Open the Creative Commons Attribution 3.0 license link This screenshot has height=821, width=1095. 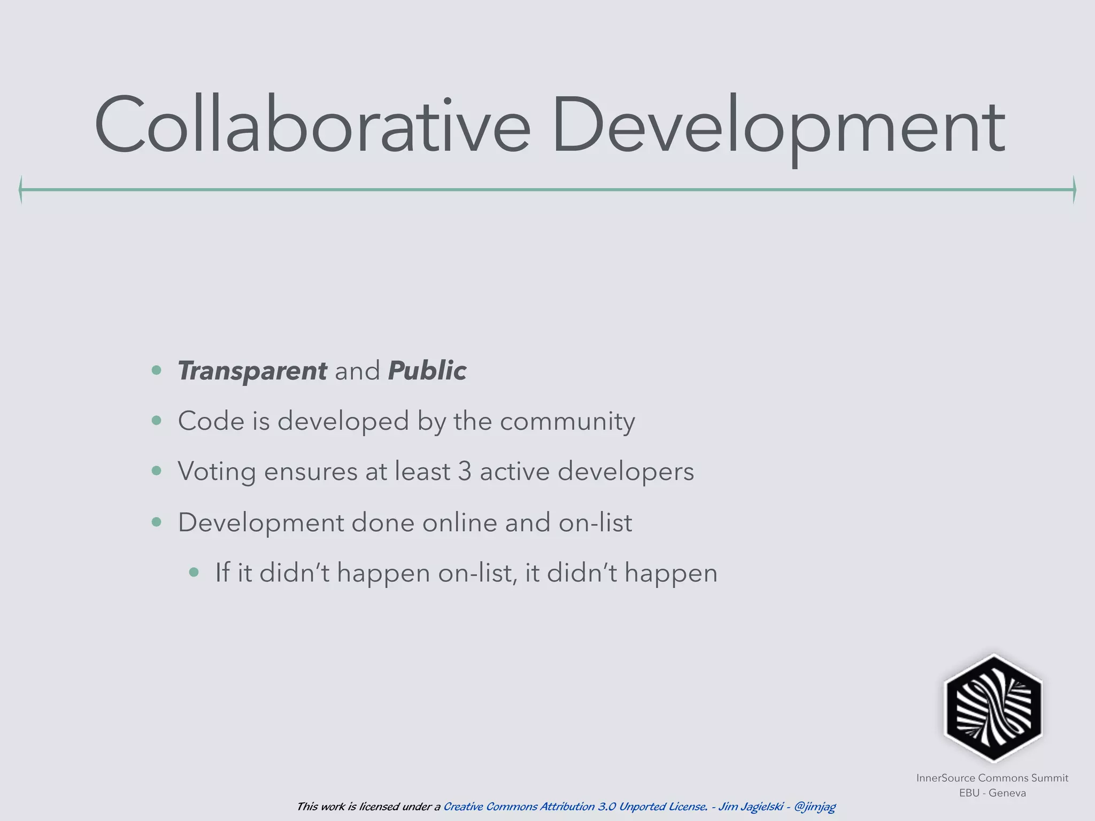tap(575, 807)
